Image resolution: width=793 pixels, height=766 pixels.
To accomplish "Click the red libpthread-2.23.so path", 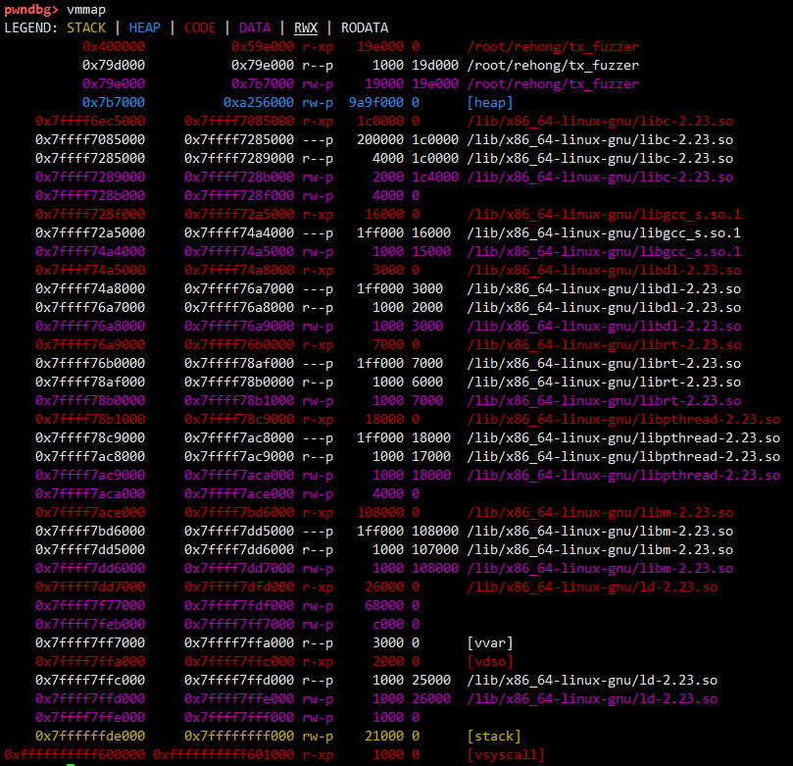I will pos(623,420).
